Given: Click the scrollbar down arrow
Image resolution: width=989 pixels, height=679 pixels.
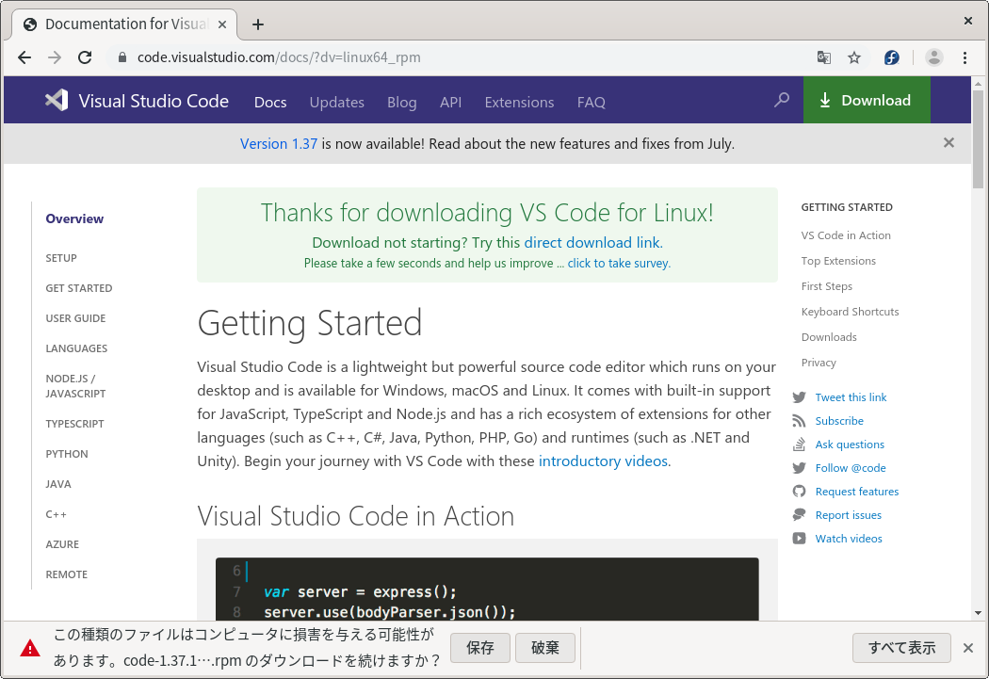Looking at the screenshot, I should 978,613.
